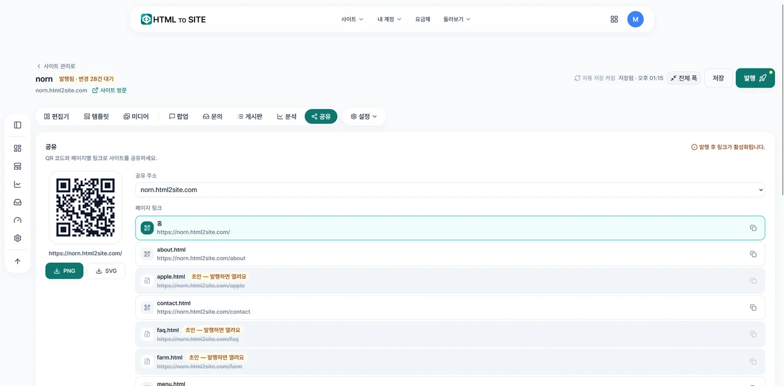Open the dashboard grid icon in left sidebar
This screenshot has width=784, height=386.
[18, 148]
